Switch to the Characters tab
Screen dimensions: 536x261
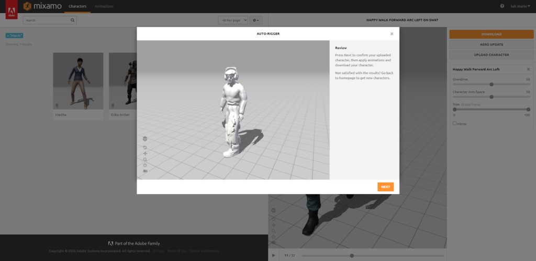pyautogui.click(x=77, y=6)
